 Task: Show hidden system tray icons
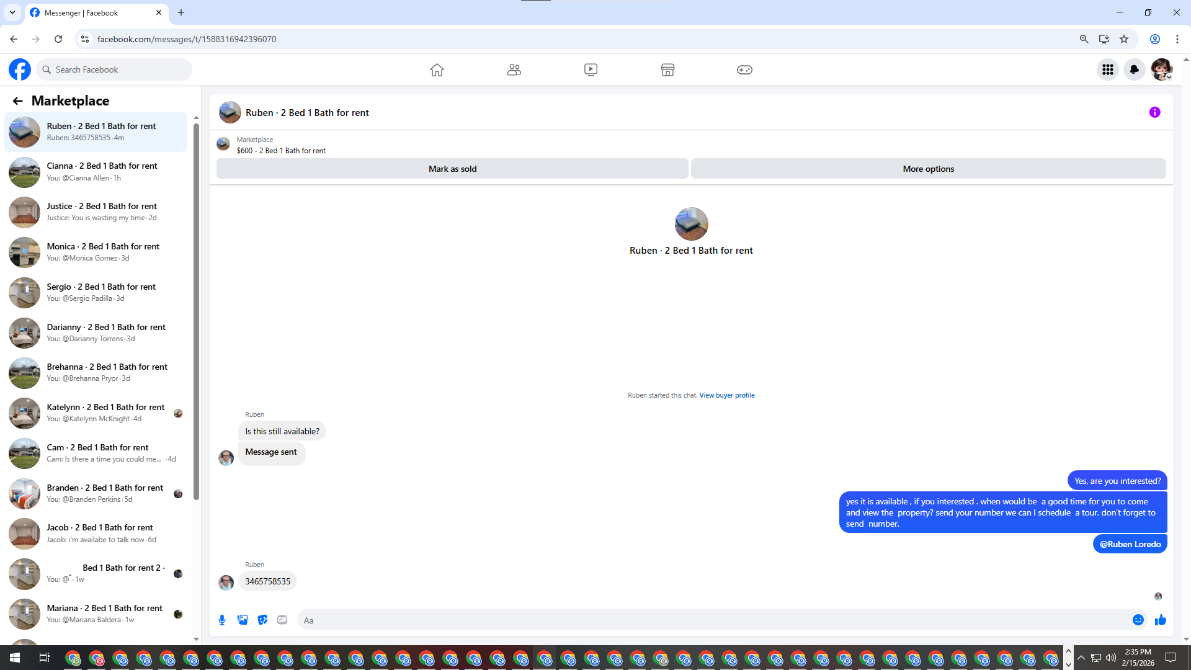(x=1081, y=658)
